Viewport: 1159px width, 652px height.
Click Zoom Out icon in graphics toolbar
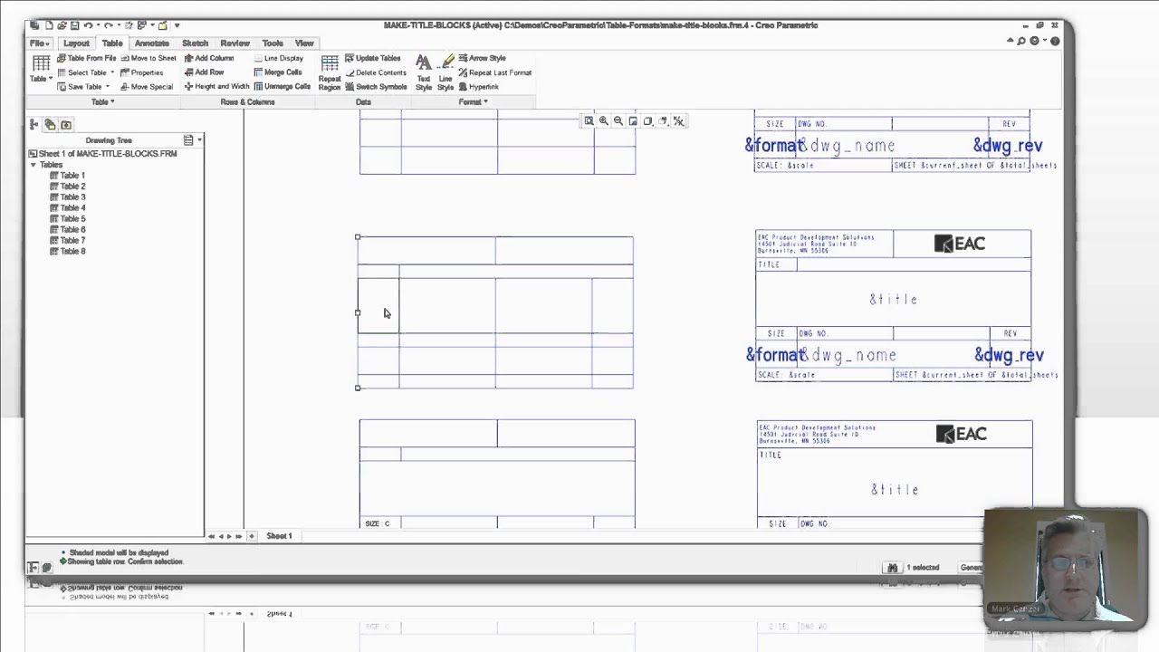[x=618, y=121]
